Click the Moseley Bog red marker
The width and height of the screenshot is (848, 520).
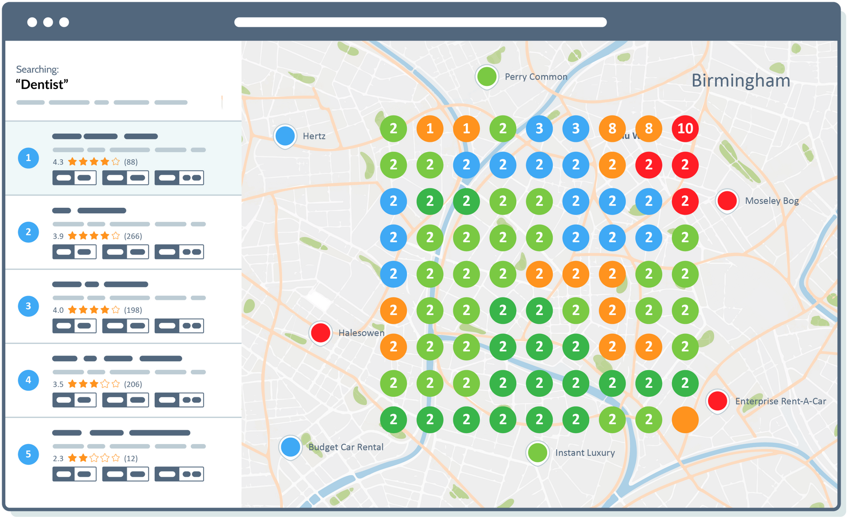[x=727, y=201]
